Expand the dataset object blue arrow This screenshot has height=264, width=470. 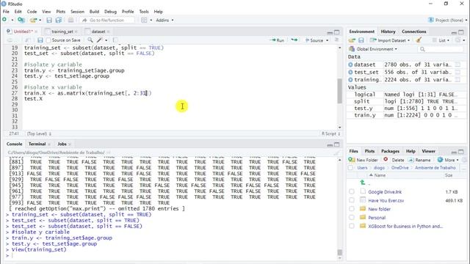350,65
